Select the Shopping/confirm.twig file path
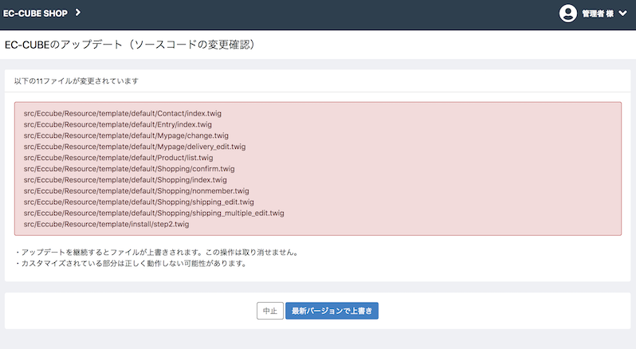 (x=129, y=169)
